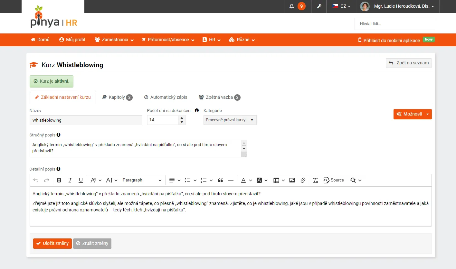This screenshot has height=269, width=456.
Task: Click info icon beside Detailní popis
Action: tap(59, 169)
